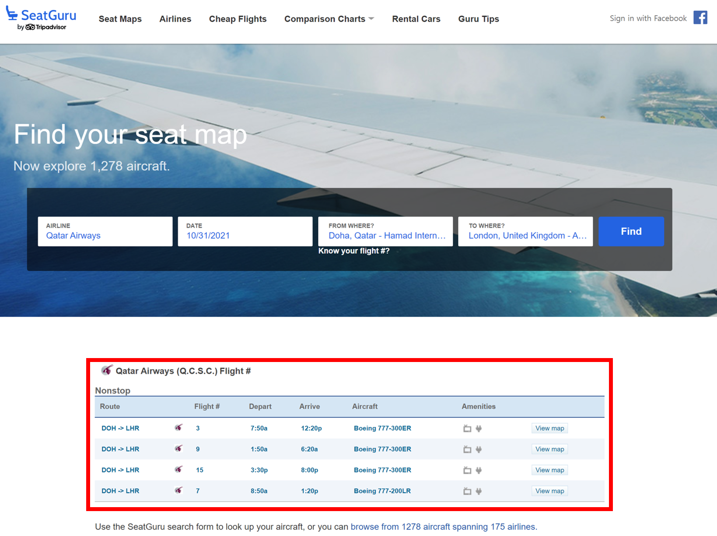Click the To Where field showing London
The height and width of the screenshot is (536, 717).
click(x=525, y=231)
